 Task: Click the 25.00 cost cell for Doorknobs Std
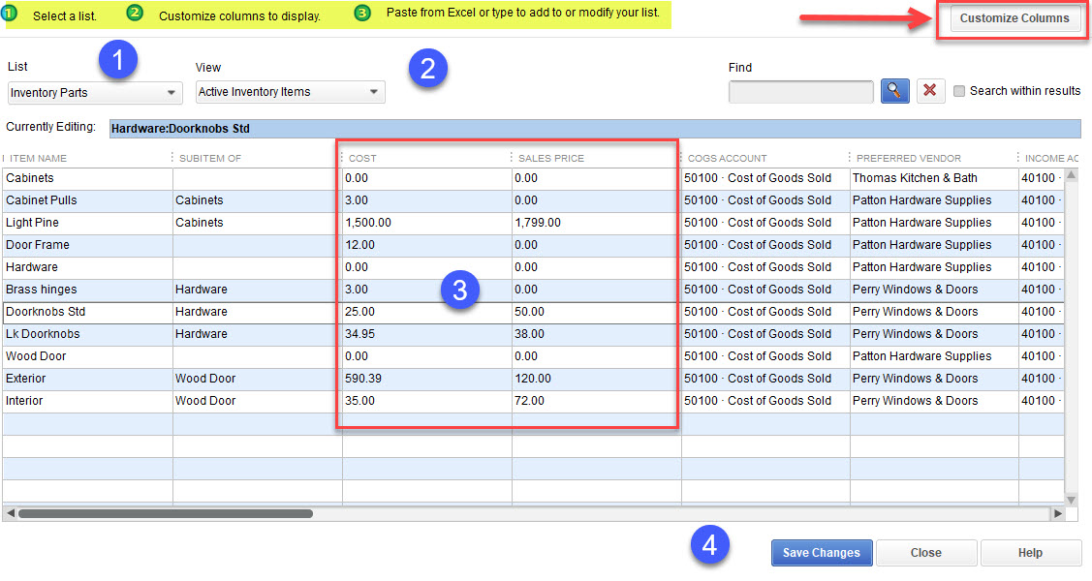427,312
